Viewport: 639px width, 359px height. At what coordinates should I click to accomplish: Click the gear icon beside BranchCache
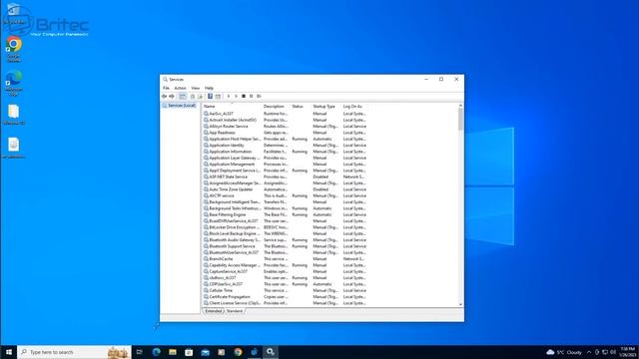(206, 259)
